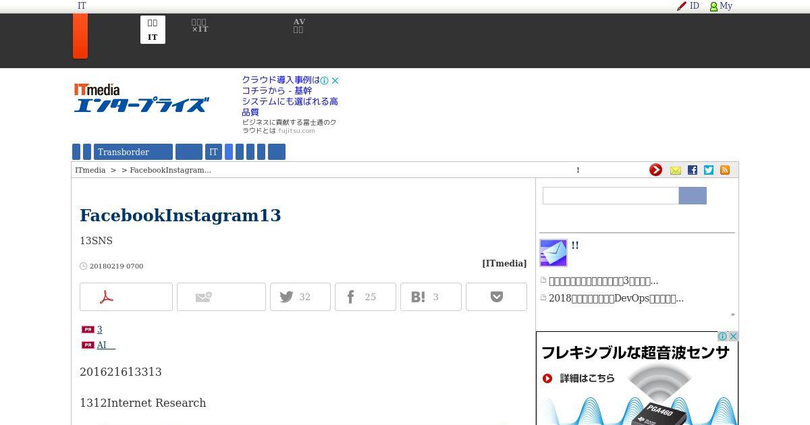Click the IT link at top left

coord(82,5)
